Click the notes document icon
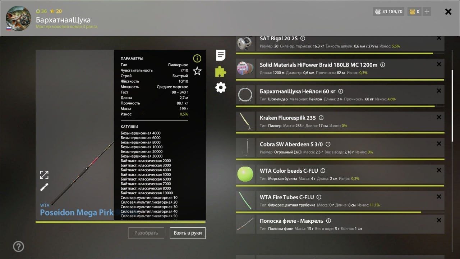This screenshot has width=460, height=259. (221, 55)
